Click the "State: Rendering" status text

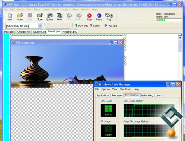click(x=165, y=14)
